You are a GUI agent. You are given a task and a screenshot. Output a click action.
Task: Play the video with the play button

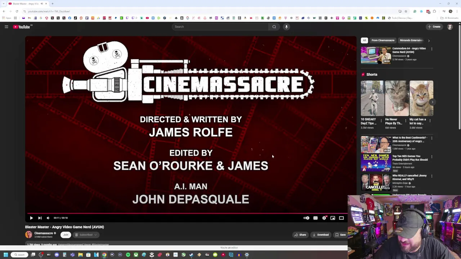click(x=31, y=218)
